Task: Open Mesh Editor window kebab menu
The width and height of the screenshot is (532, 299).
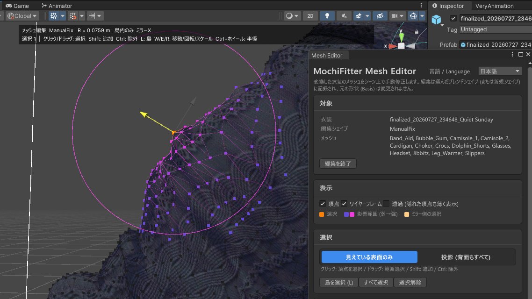Action: (x=512, y=54)
